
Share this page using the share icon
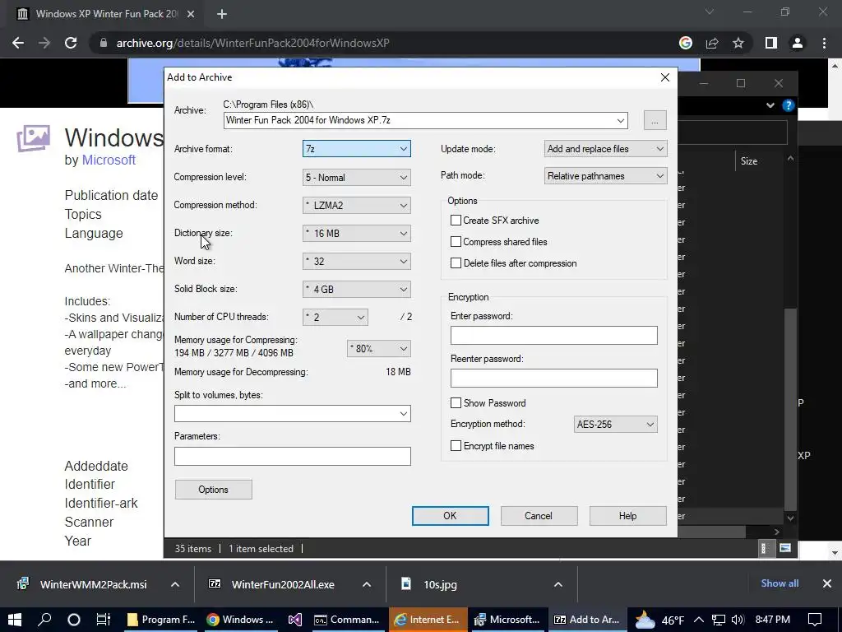[712, 43]
